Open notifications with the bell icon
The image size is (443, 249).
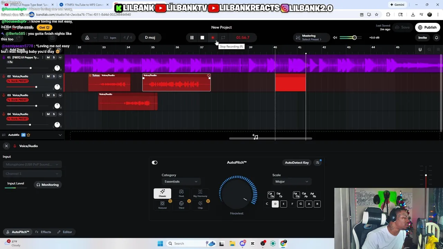pos(436,37)
